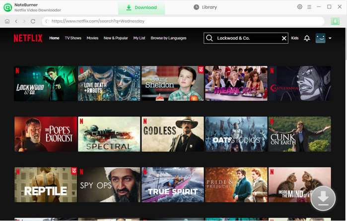The height and width of the screenshot is (221, 347).
Task: Click the vertical scrollbar on right
Action: (346, 44)
